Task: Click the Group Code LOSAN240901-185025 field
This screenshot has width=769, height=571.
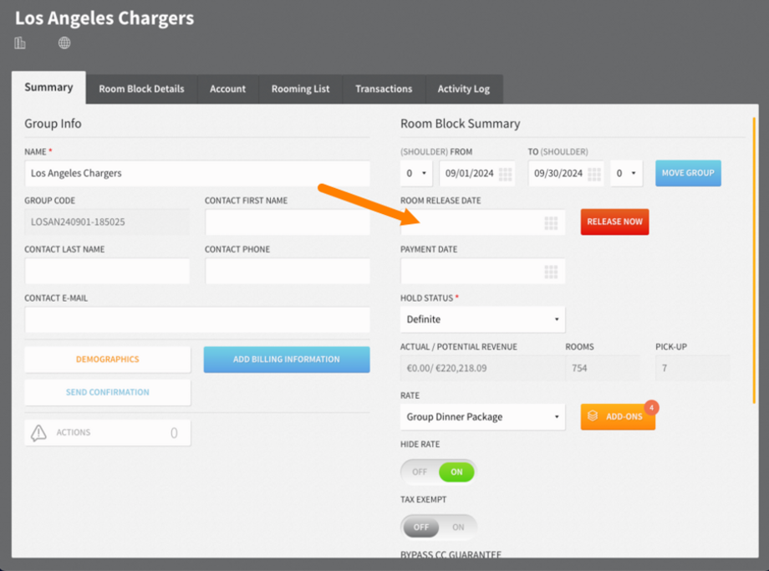Action: click(x=107, y=222)
